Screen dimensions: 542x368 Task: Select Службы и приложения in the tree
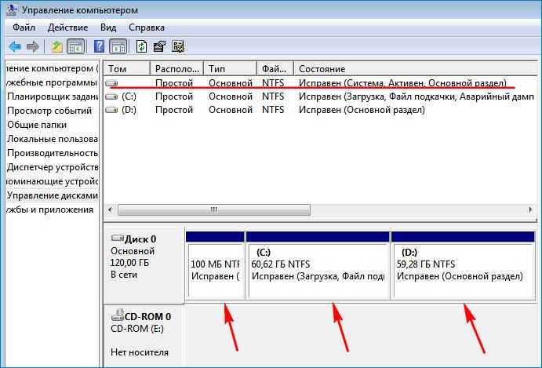[50, 210]
